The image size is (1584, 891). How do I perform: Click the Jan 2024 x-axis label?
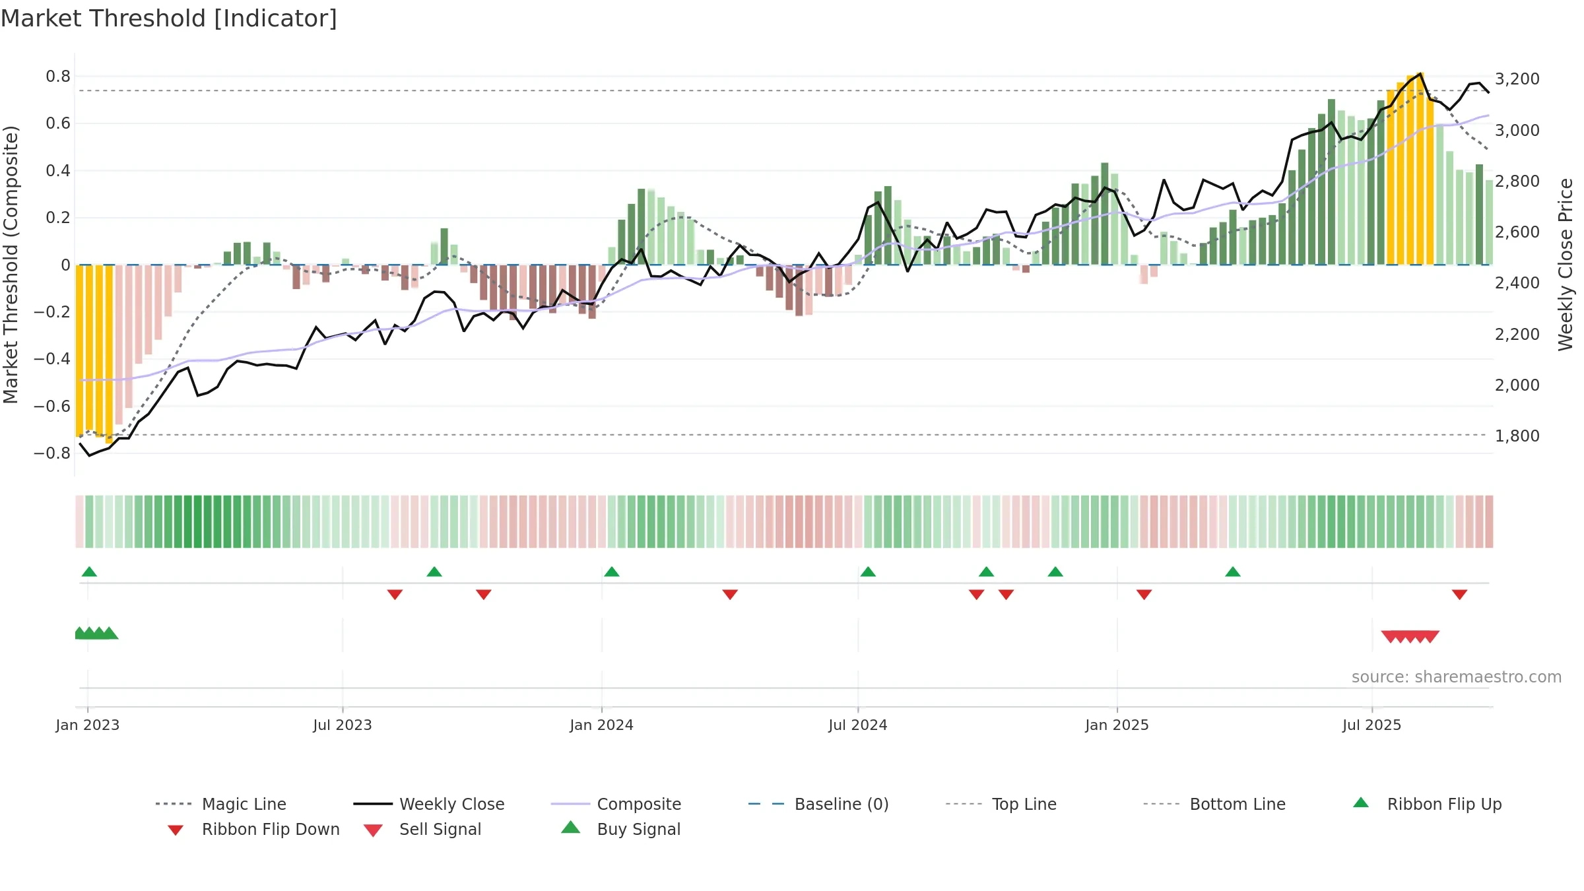coord(602,725)
